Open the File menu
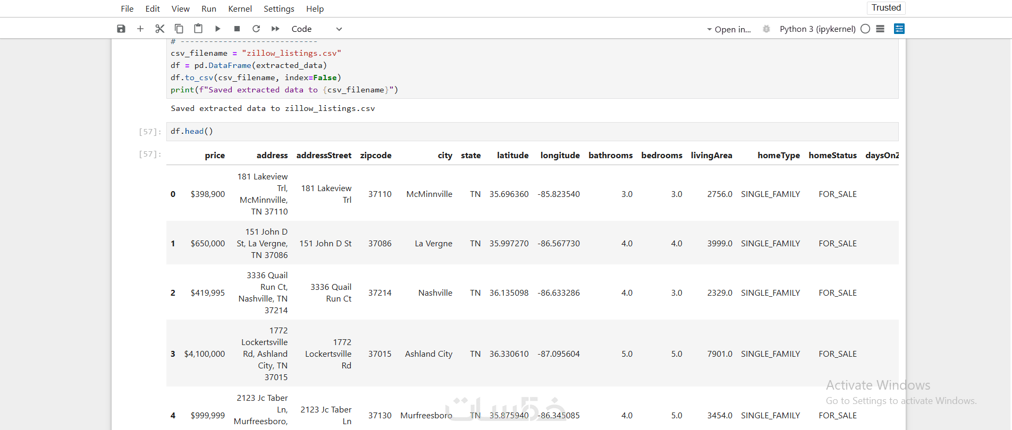The width and height of the screenshot is (1012, 430). pyautogui.click(x=127, y=9)
